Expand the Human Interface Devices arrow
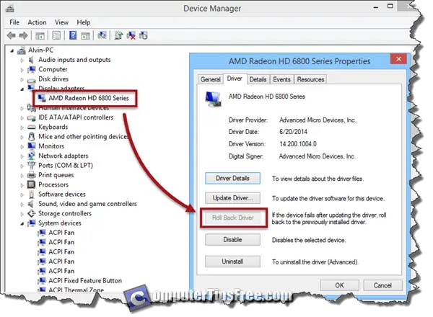 [22, 108]
